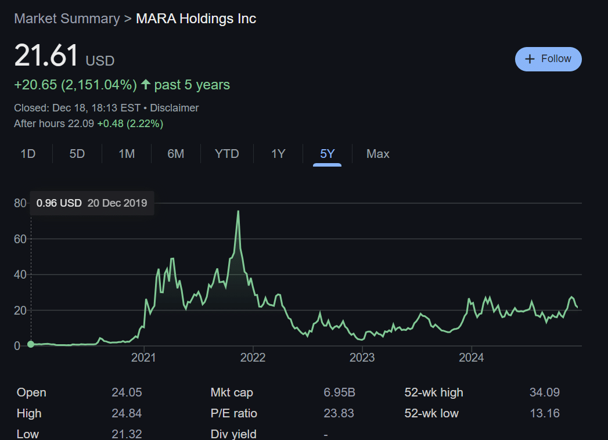Switch to the 5D chart view

coord(77,154)
